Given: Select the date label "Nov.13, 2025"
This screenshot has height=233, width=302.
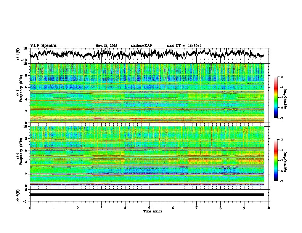Looking at the screenshot, I should pyautogui.click(x=106, y=46).
